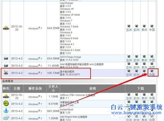The image size is (164, 121).
Task: Download ASRock 3TB+ Unlocker from 中国
Action: [x=152, y=96]
